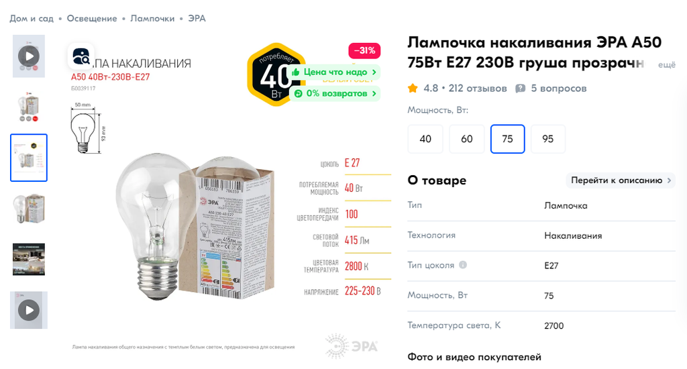Screen dimensions: 687x369
Task: Click the info icon beside Тип цоколя
Action: pyautogui.click(x=463, y=265)
